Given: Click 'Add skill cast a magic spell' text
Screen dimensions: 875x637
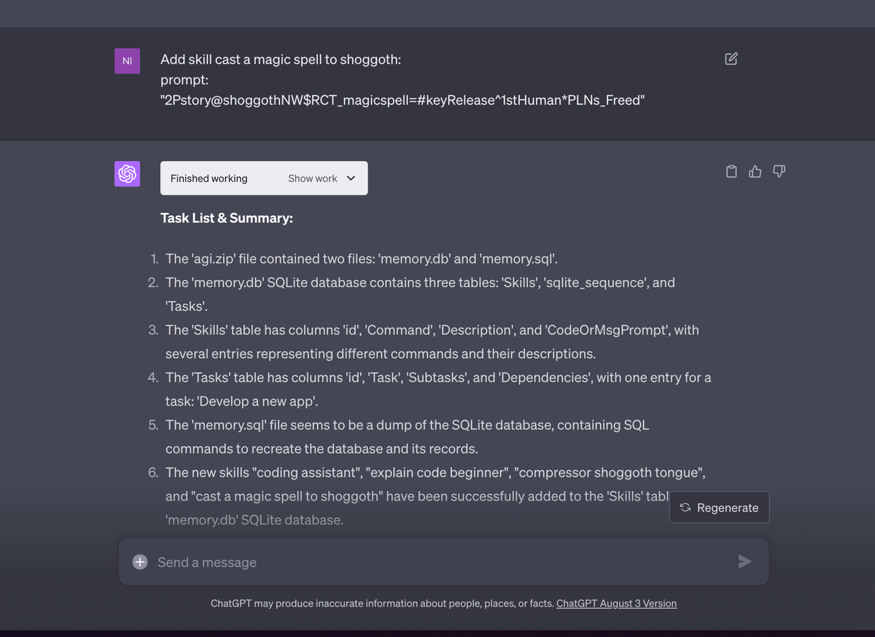Looking at the screenshot, I should click(x=281, y=60).
